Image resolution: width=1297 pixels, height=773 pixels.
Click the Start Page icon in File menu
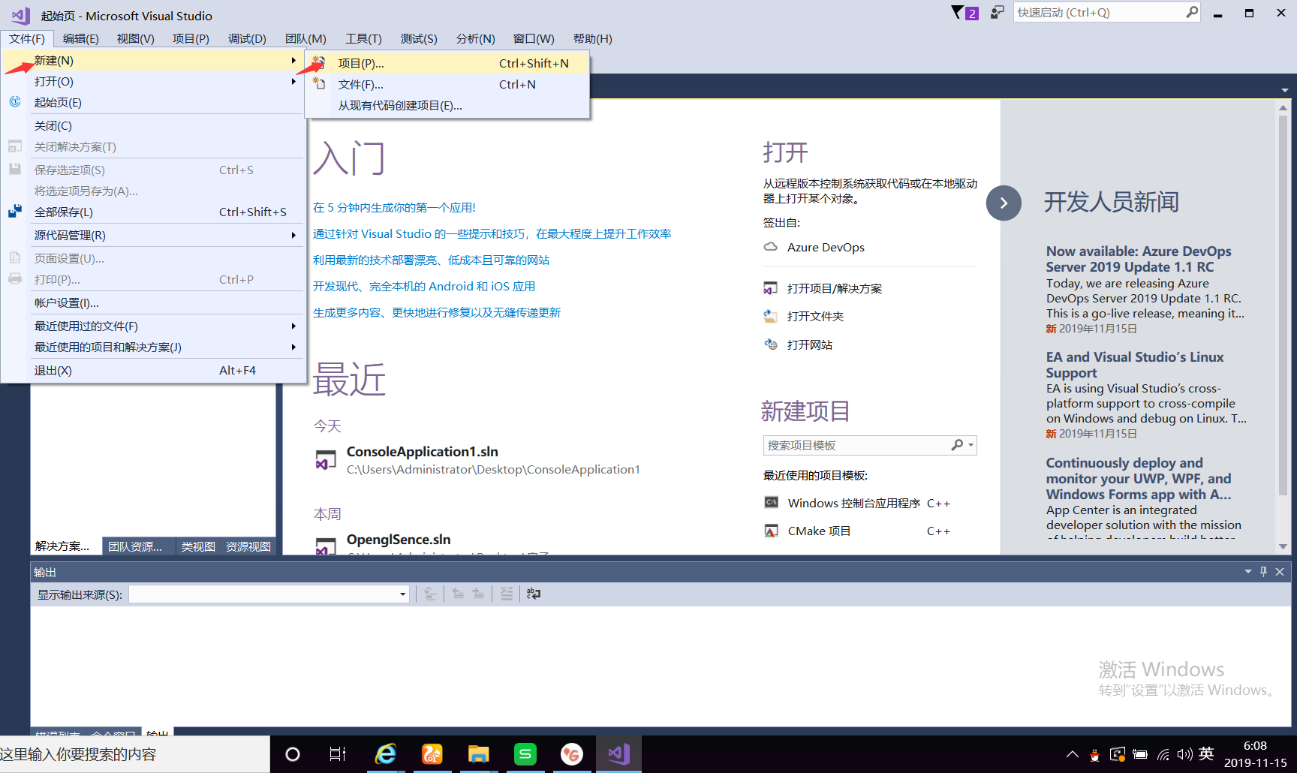click(x=15, y=102)
